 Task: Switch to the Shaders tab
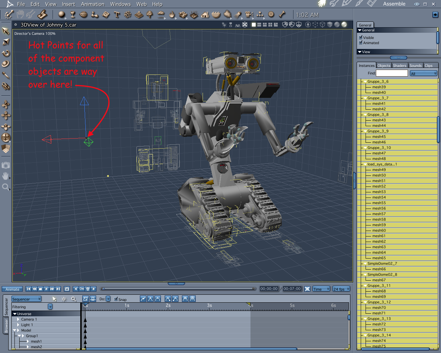tap(400, 65)
